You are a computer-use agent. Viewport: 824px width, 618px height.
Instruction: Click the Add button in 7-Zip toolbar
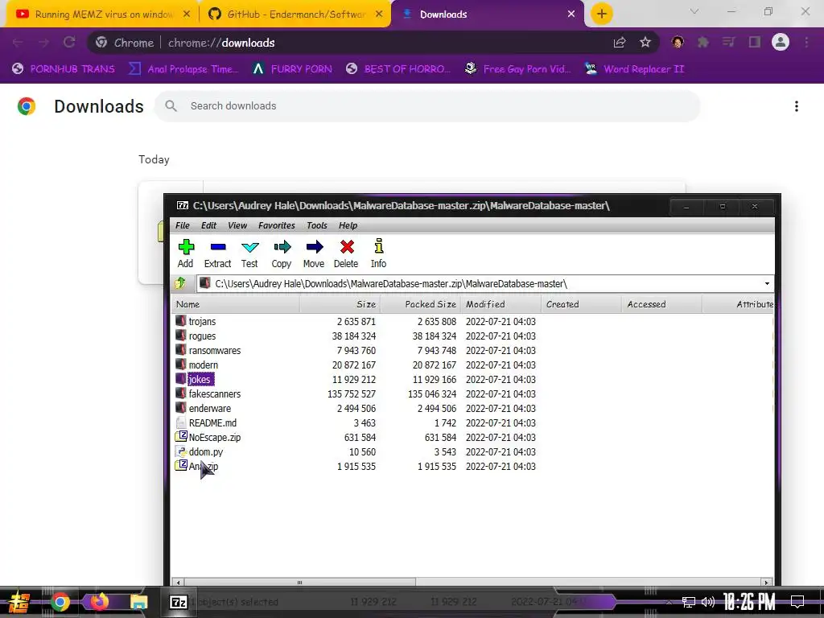click(x=186, y=253)
